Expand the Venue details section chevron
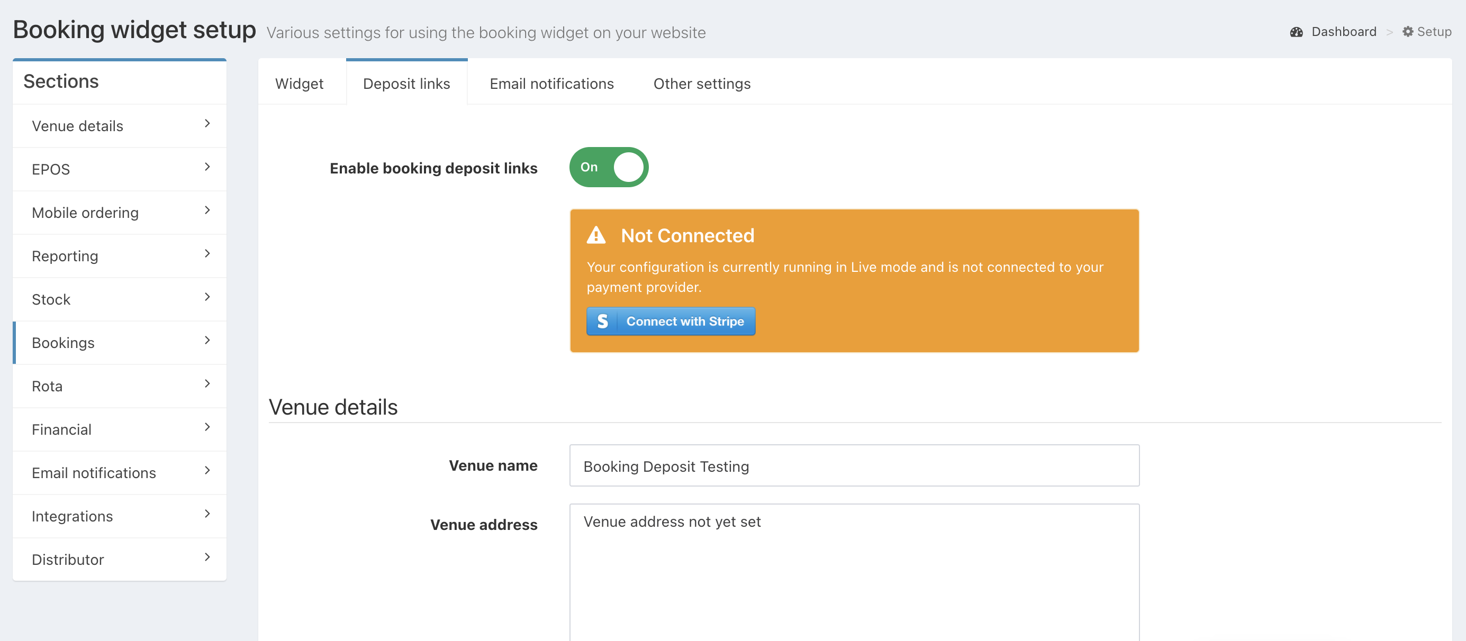The image size is (1466, 641). point(207,123)
